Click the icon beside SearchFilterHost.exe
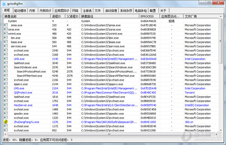This screenshot has height=145, width=226. pyautogui.click(x=6, y=76)
